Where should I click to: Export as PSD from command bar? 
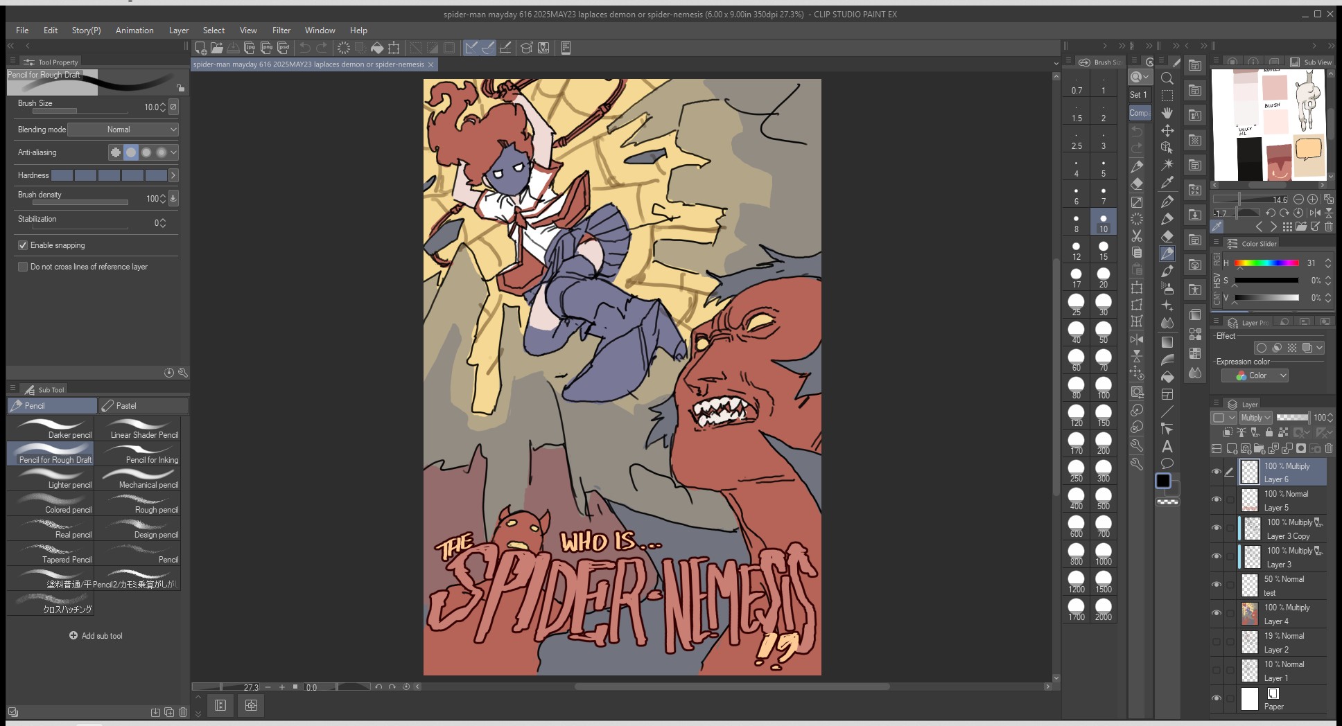coord(284,48)
